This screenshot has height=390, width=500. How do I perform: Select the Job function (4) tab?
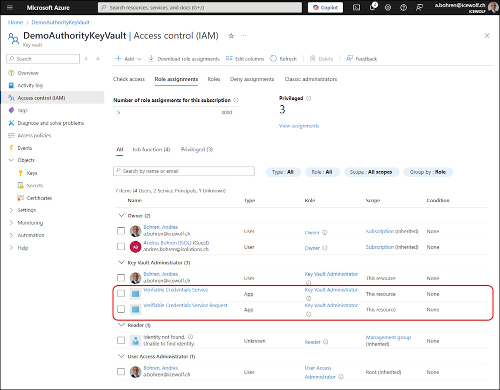[x=151, y=149]
